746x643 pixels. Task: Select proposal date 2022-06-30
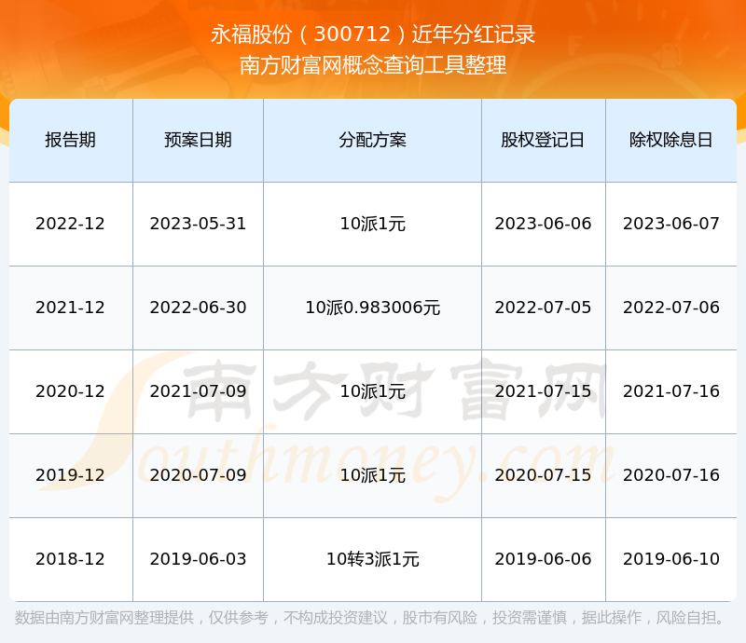click(x=198, y=308)
